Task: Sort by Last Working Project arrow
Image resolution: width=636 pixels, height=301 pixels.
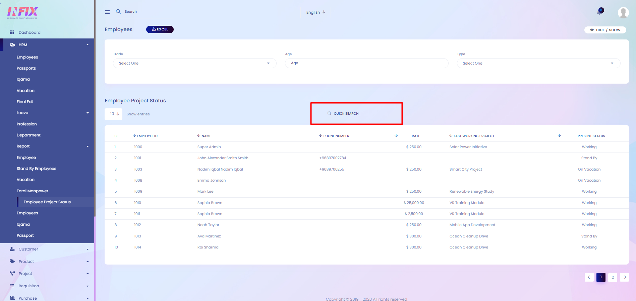Action: (451, 135)
